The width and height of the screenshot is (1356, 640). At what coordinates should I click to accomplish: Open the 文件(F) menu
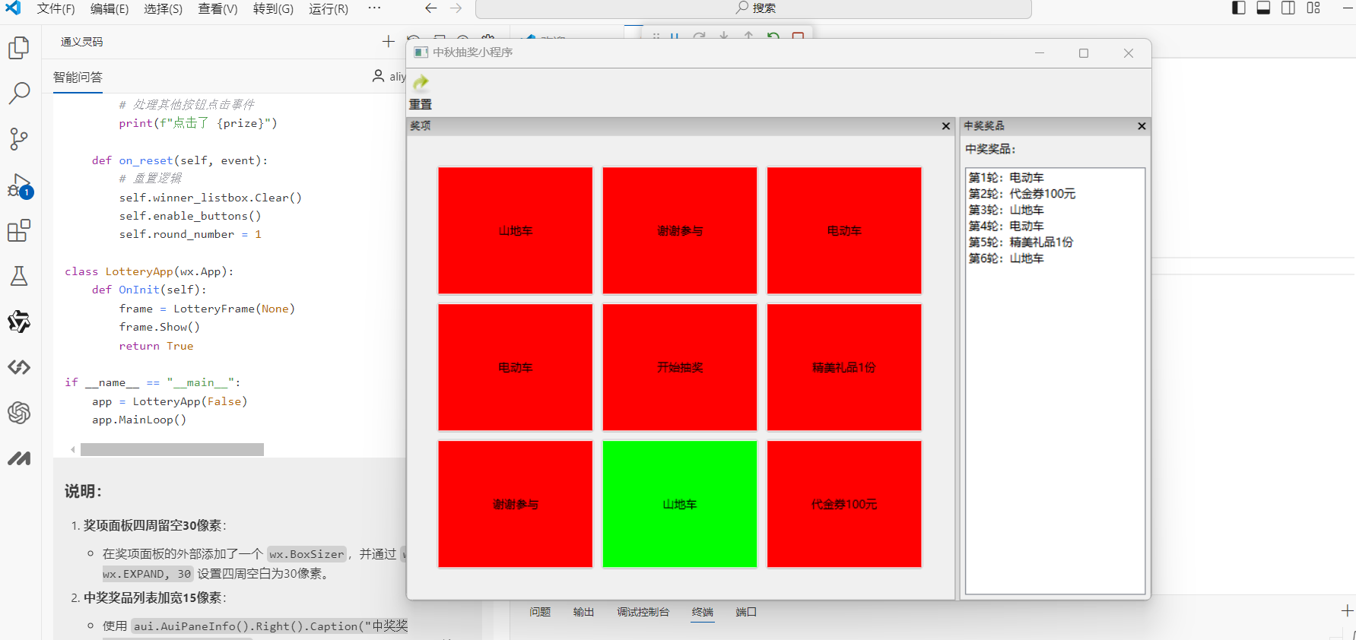point(56,8)
